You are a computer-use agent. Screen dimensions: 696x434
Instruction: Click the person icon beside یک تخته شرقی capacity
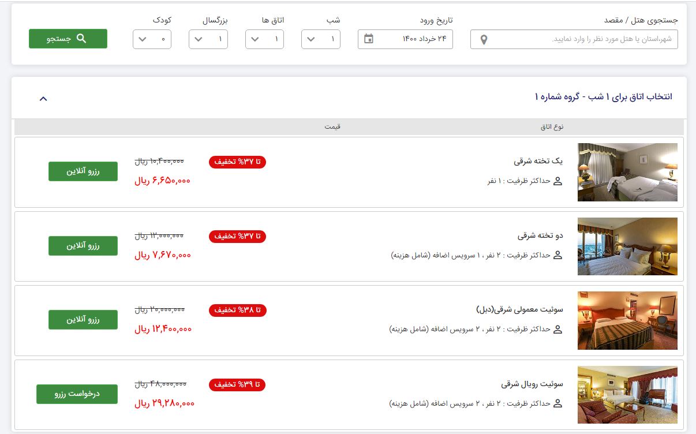tap(557, 181)
